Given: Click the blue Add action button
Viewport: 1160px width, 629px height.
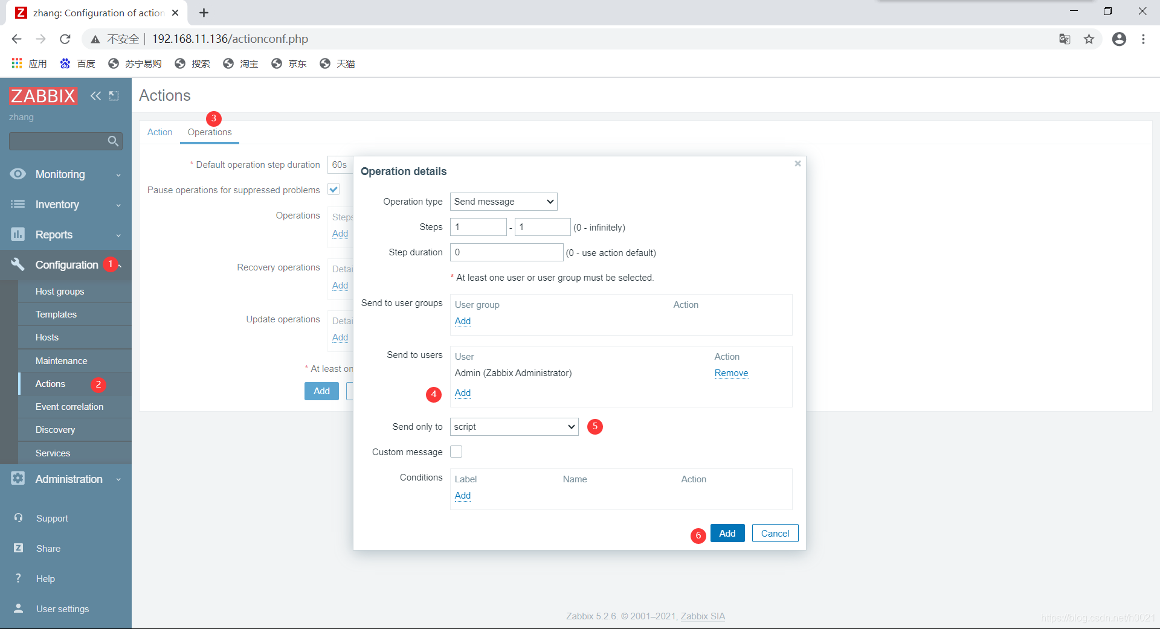Looking at the screenshot, I should (x=321, y=391).
